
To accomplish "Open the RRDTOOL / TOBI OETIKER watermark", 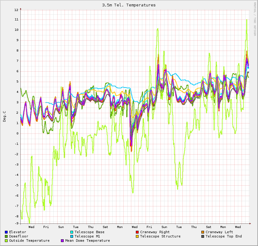I will (255, 19).
